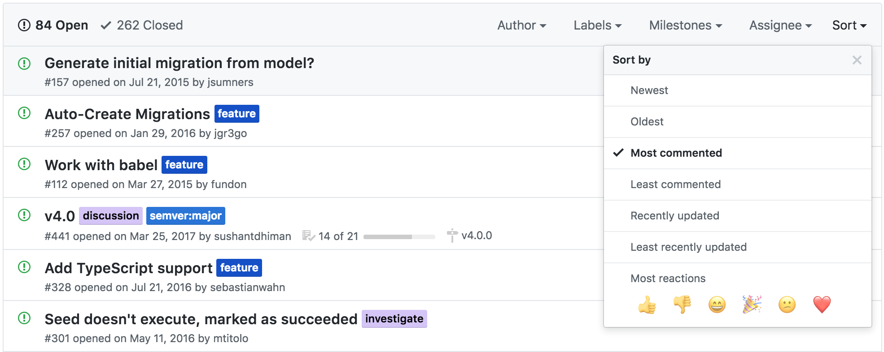Select the checked Most commented option
Image resolution: width=884 pixels, height=352 pixels.
[738, 153]
